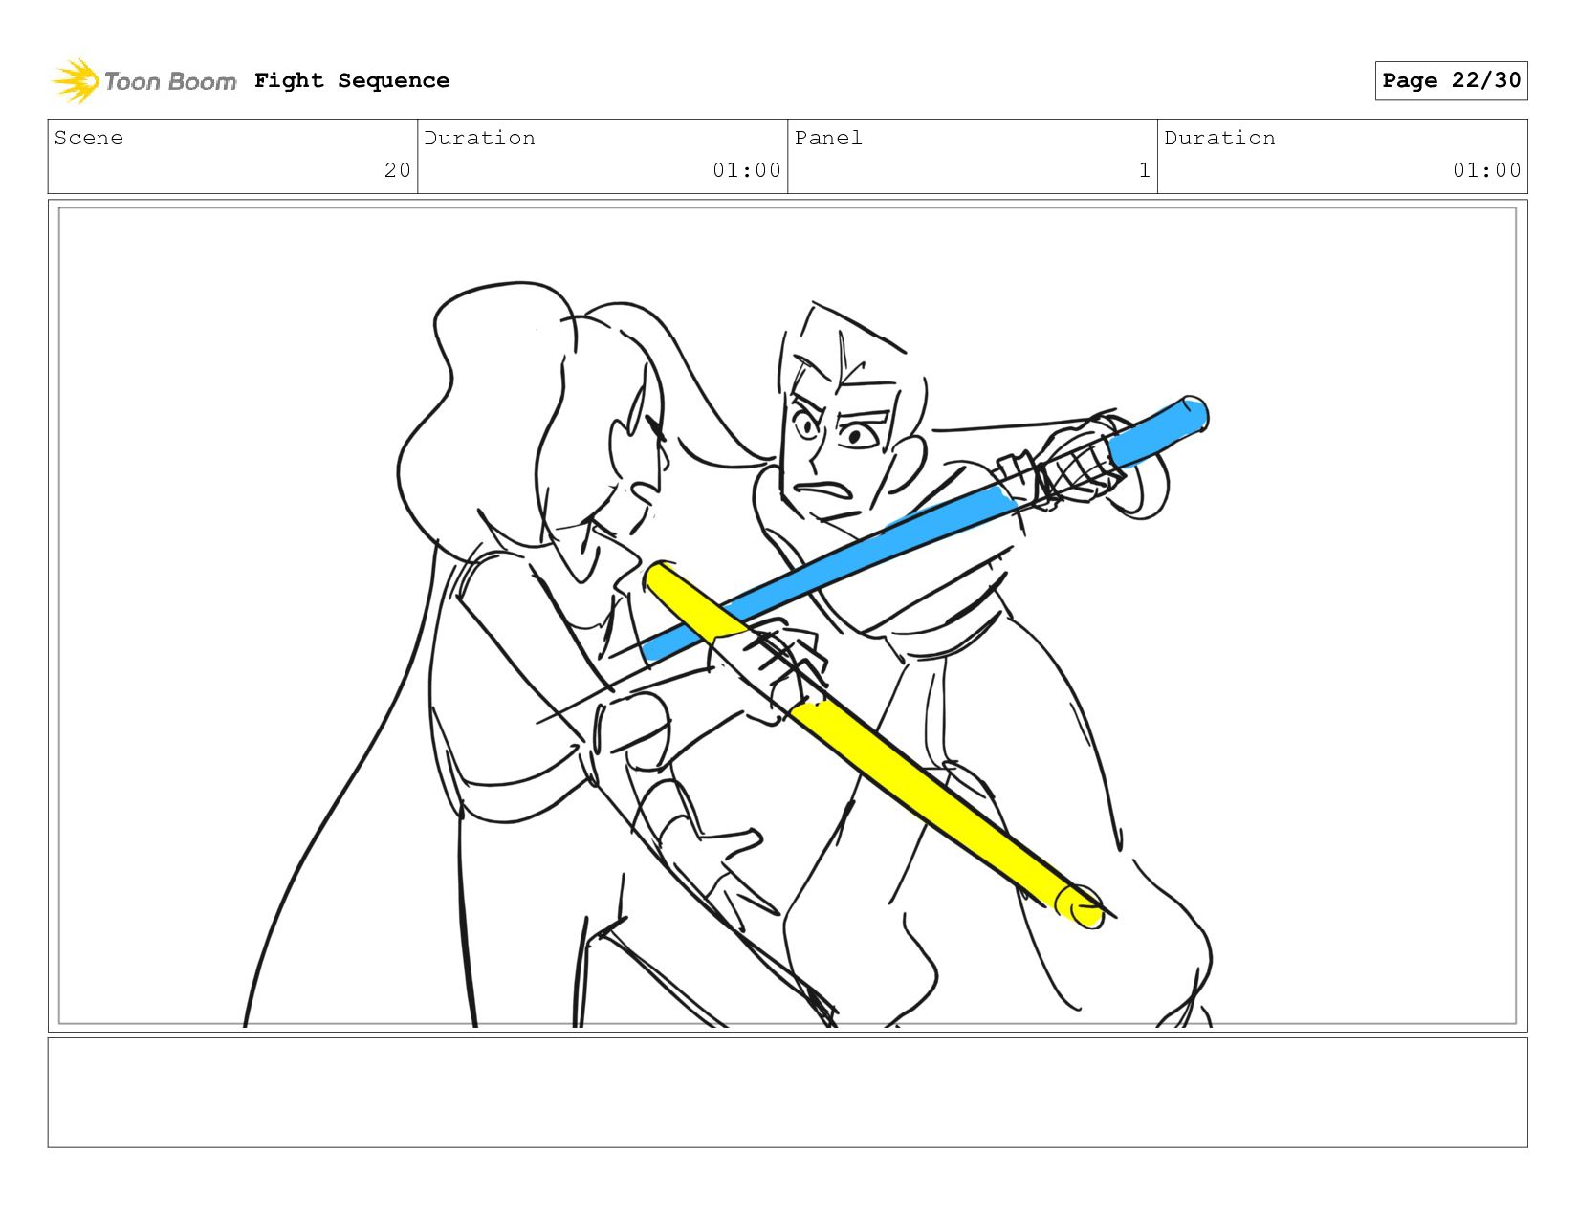This screenshot has height=1219, width=1578.
Task: Click the 'Duration' label beside Scene
Action: pos(479,138)
